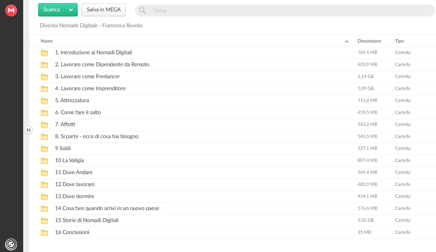The height and width of the screenshot is (252, 436).
Task: Click folder icon of 13 Dove dormire
Action: click(x=44, y=197)
